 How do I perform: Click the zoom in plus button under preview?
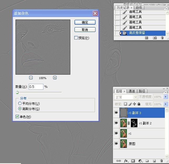[55, 78]
